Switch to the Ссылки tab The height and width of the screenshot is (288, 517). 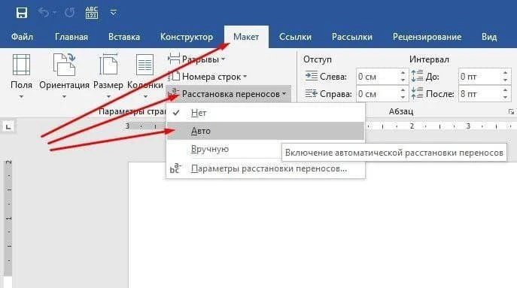[x=295, y=37]
